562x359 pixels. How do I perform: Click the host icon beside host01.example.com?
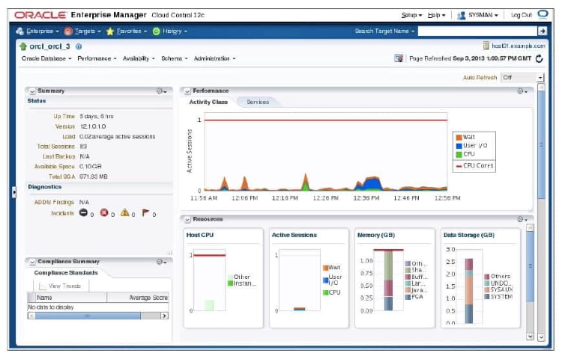486,46
